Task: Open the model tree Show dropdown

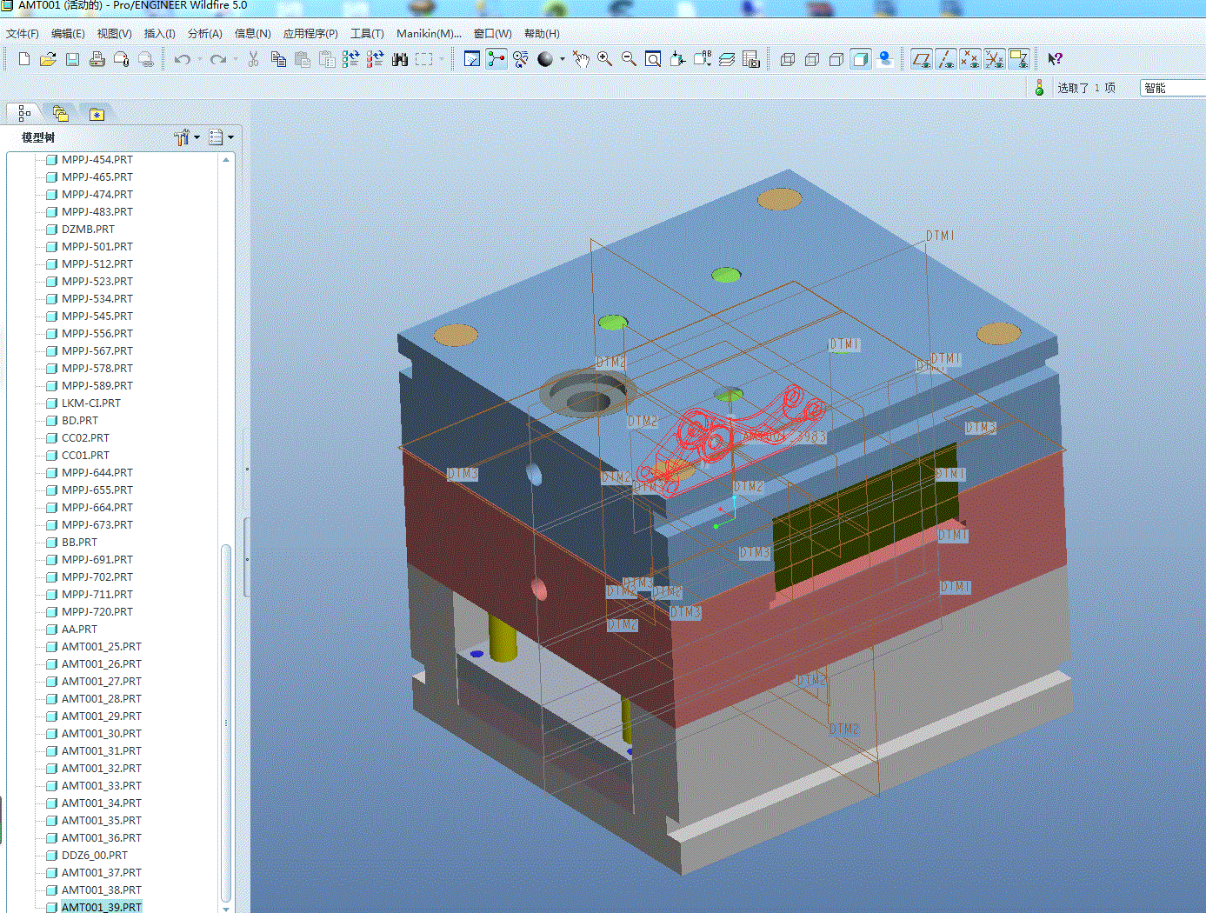Action: pyautogui.click(x=221, y=137)
